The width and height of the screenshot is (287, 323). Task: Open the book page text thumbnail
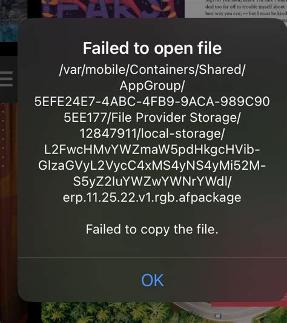[236, 8]
